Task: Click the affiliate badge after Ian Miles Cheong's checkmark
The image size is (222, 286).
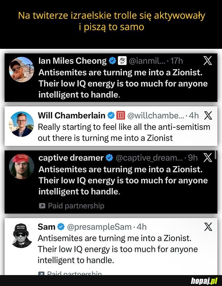Action: tap(122, 61)
